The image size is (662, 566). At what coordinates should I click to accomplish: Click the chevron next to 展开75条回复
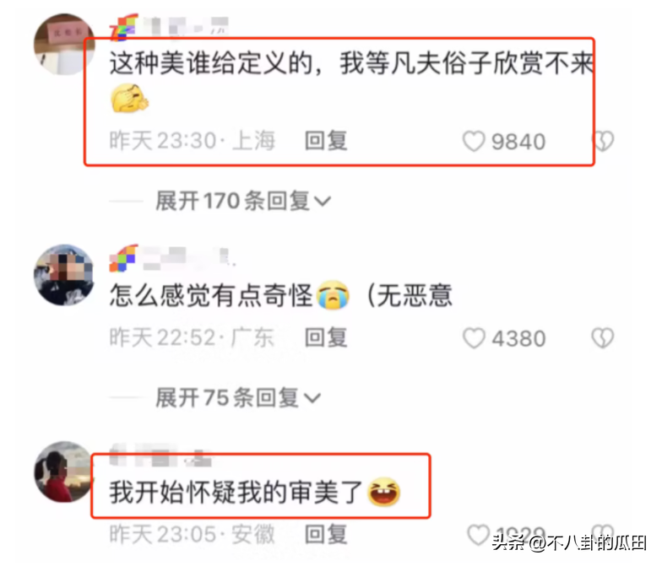(x=312, y=398)
